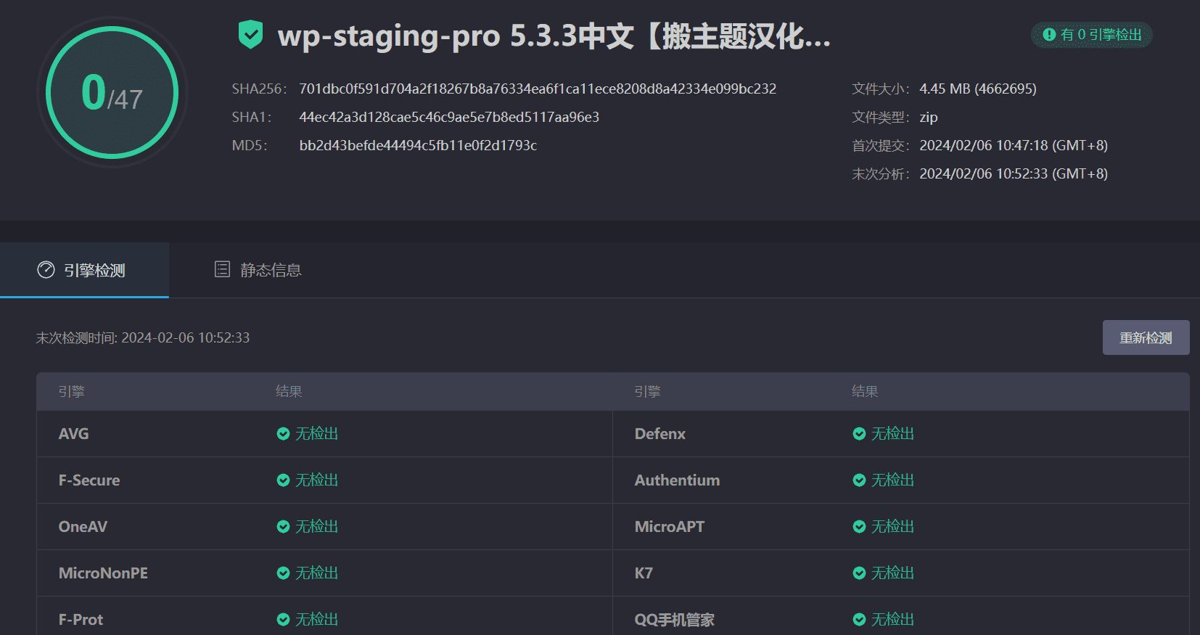
Task: Click the first submission time 10:47:18
Action: coord(1014,145)
